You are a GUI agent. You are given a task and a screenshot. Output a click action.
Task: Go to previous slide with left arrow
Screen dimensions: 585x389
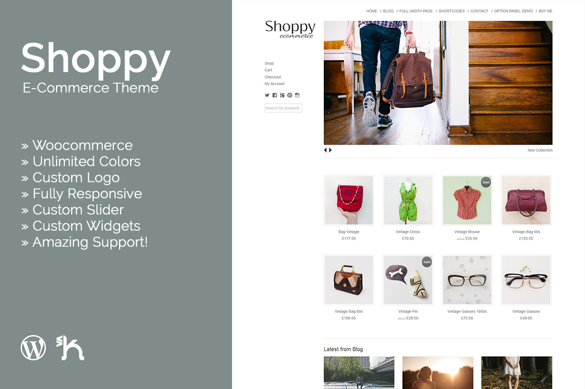point(325,150)
